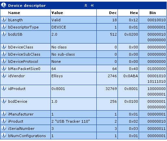This screenshot has height=141, width=167.
Task: Click the Bin column header
Action: [153, 13]
